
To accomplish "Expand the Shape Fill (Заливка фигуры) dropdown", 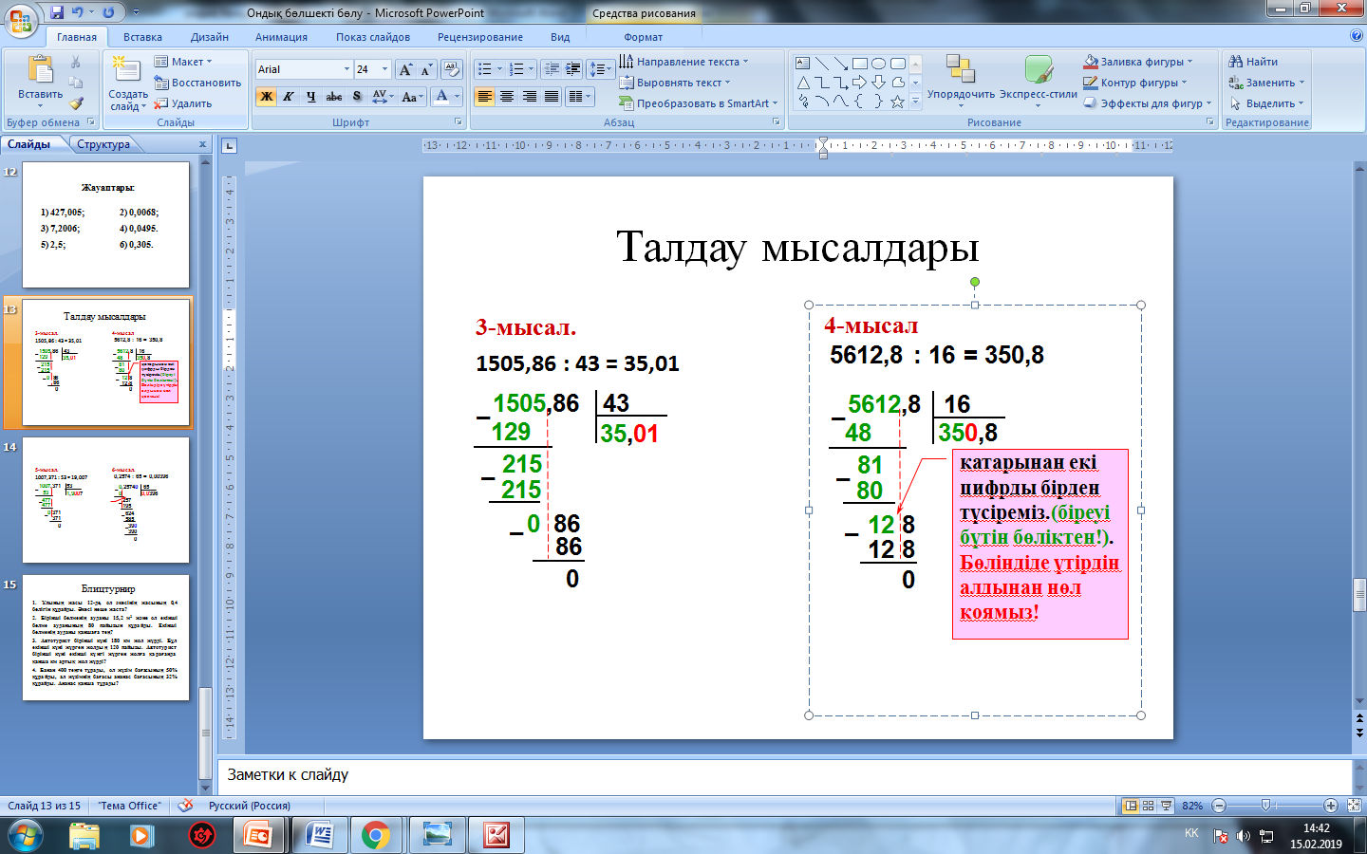I will (x=1189, y=62).
